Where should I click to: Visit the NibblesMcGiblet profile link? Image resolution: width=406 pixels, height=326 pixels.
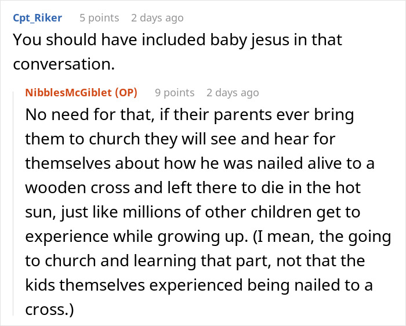pyautogui.click(x=68, y=93)
